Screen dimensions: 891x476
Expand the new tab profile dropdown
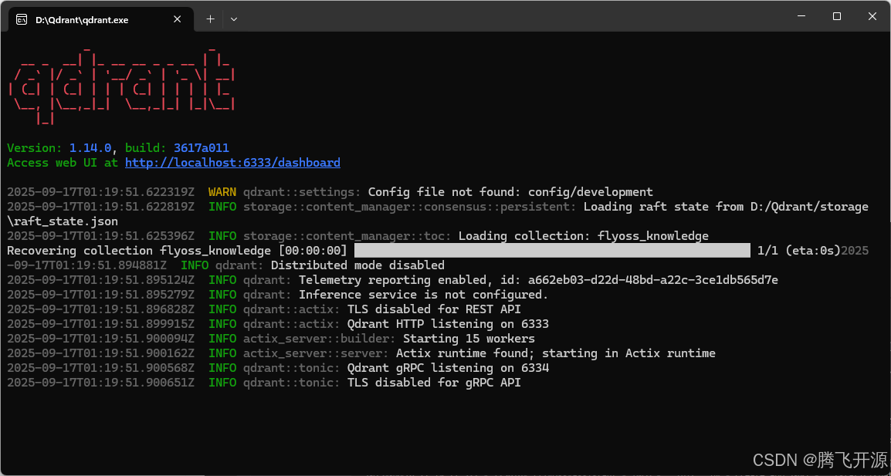(233, 19)
